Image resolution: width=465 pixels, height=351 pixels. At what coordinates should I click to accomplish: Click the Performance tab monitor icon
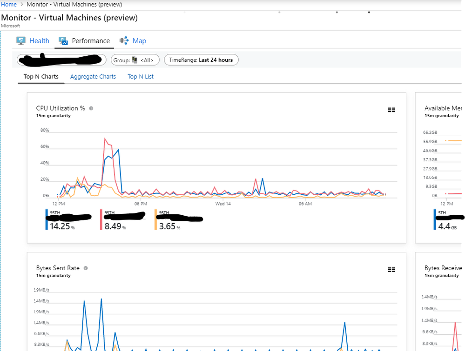[x=63, y=41]
